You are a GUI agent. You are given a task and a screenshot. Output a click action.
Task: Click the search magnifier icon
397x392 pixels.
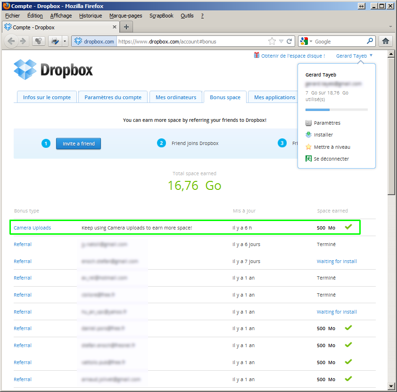(370, 41)
